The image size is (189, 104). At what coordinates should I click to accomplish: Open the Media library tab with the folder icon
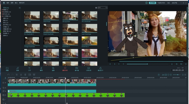[x=7, y=69]
